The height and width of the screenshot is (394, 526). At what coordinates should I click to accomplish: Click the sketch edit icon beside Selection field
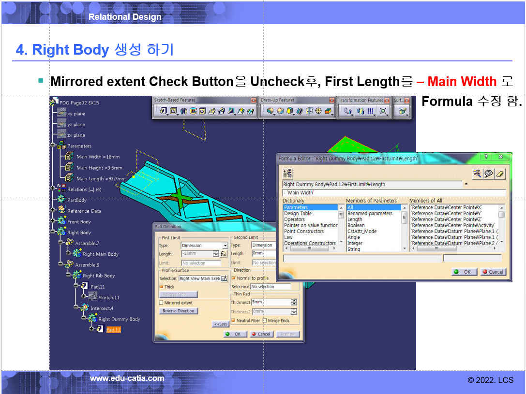click(x=224, y=278)
